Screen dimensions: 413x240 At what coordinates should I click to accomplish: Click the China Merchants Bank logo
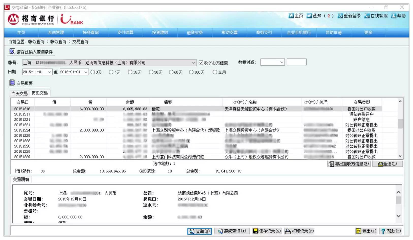[x=31, y=19]
